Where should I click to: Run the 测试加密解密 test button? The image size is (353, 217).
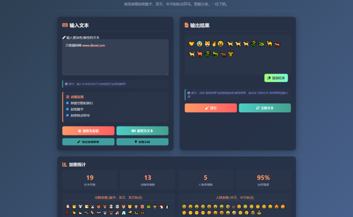[88, 142]
